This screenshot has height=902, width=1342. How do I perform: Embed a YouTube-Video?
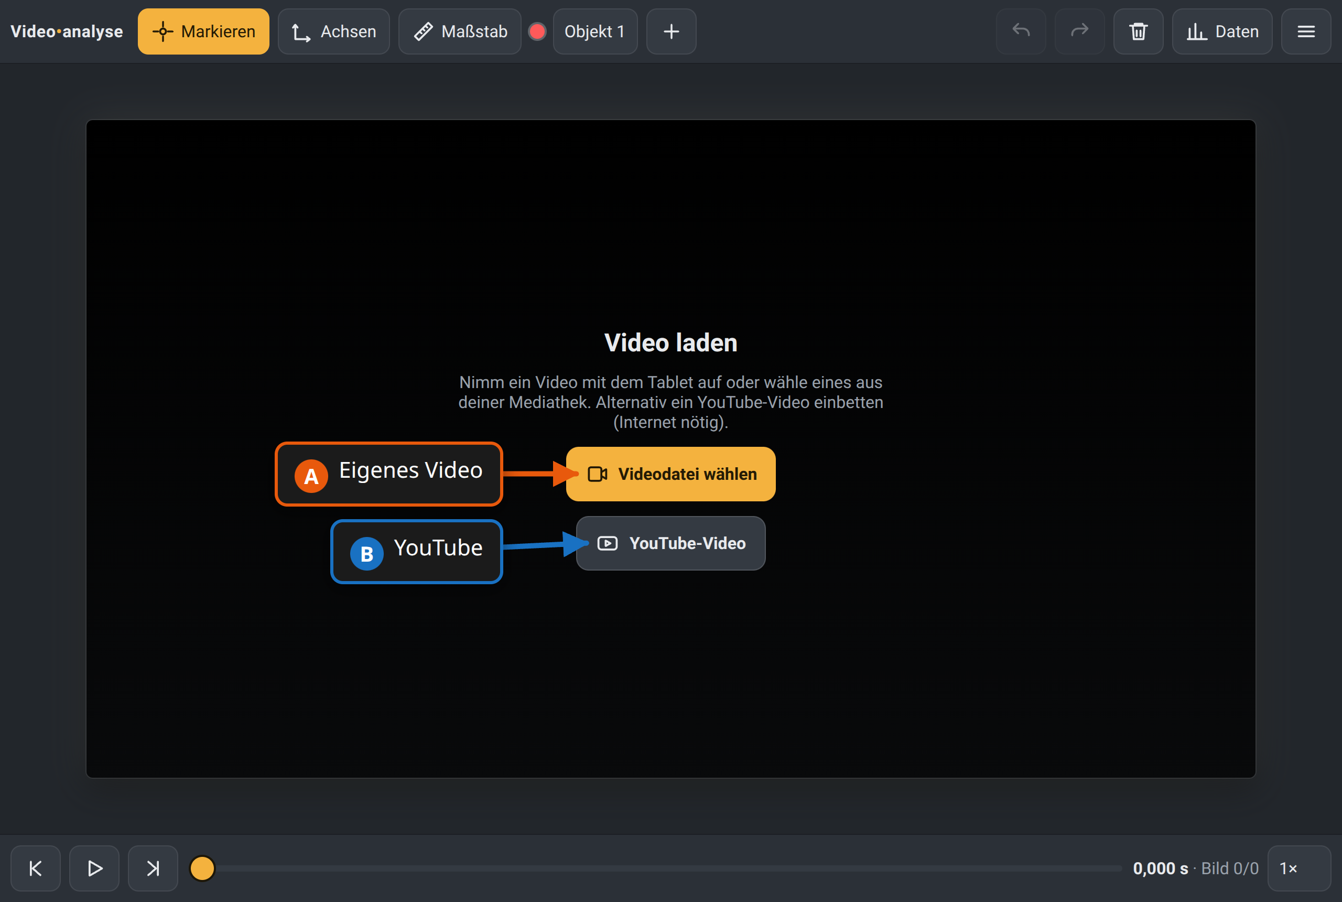click(x=671, y=543)
